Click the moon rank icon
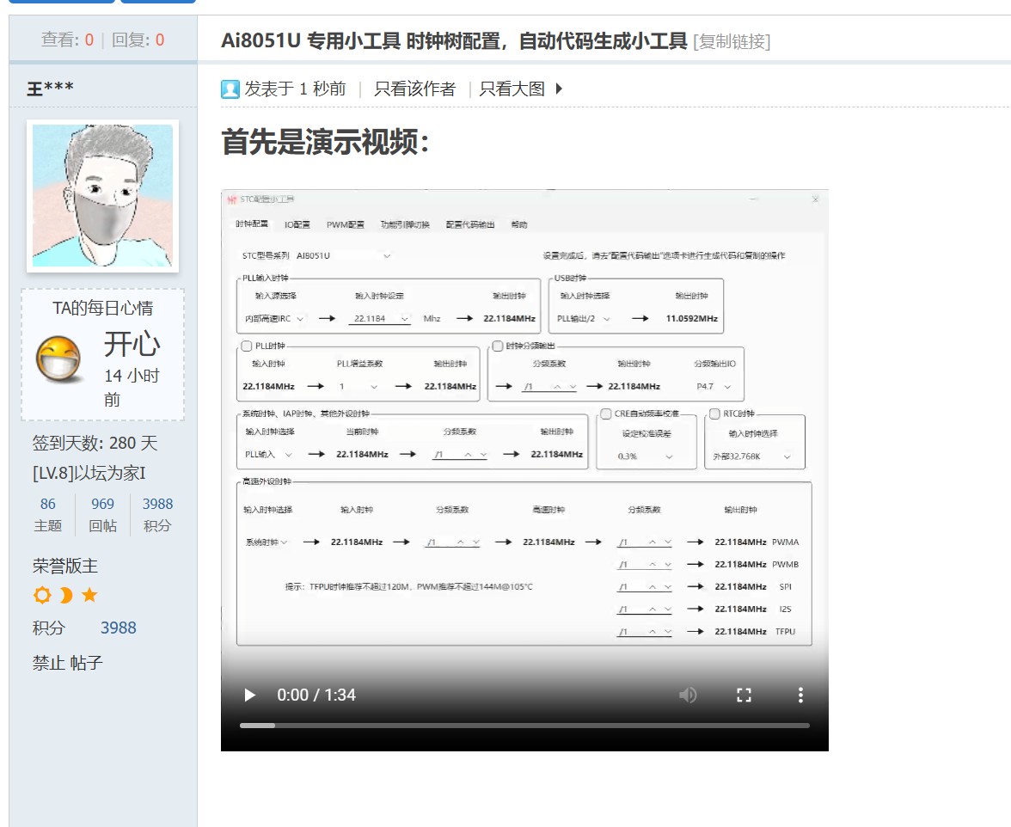The image size is (1011, 827). [65, 595]
